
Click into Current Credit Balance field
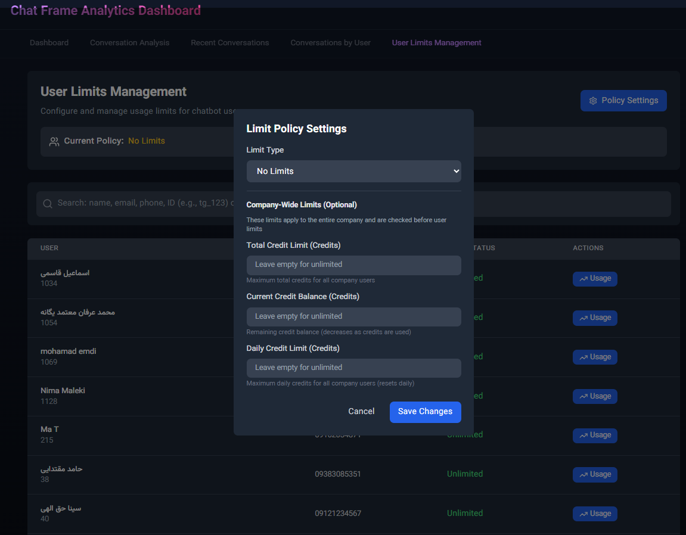point(353,316)
